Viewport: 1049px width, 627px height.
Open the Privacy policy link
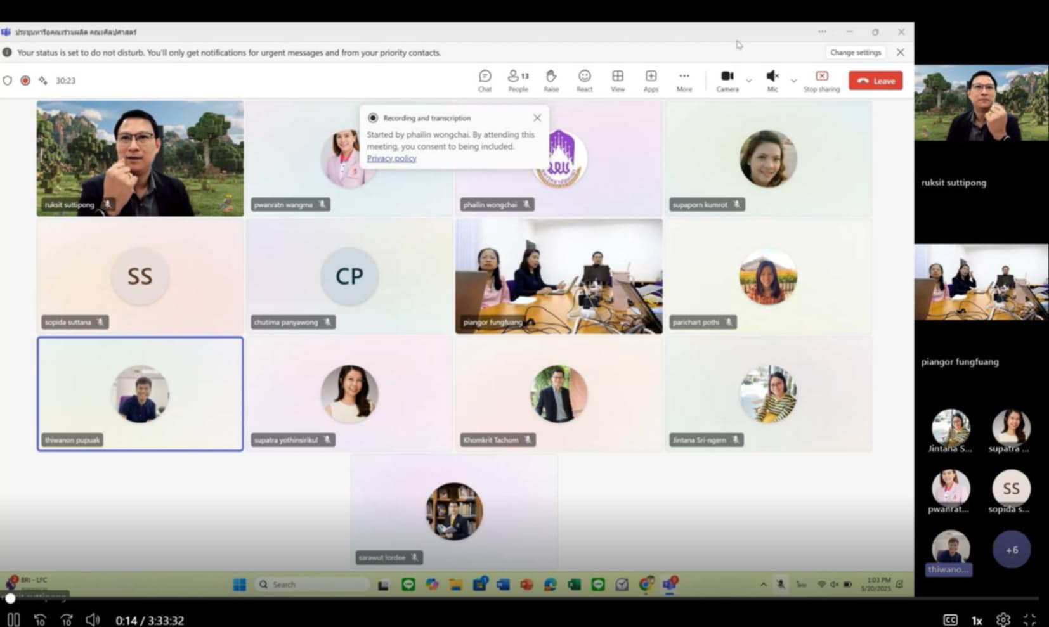391,158
